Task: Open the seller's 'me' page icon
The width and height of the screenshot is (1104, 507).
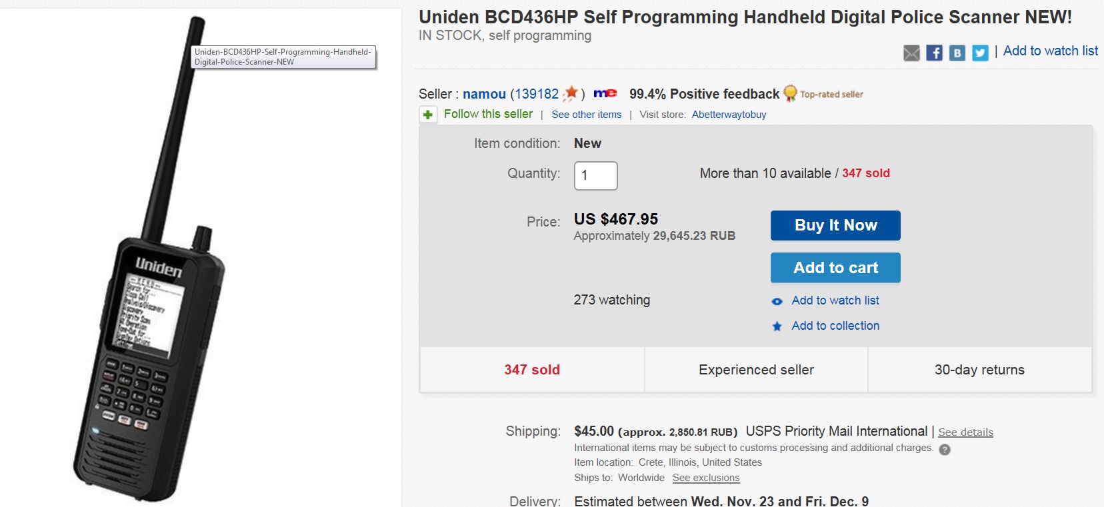Action: click(605, 94)
